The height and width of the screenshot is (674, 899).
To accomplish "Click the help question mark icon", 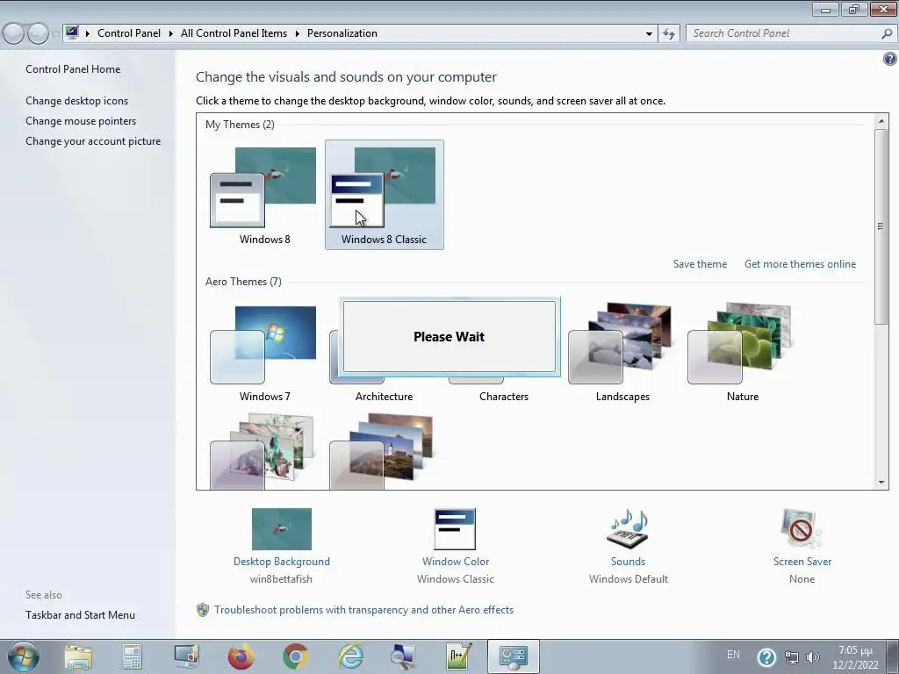I will 890,59.
